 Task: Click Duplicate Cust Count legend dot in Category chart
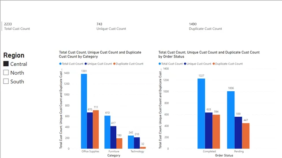point(115,64)
